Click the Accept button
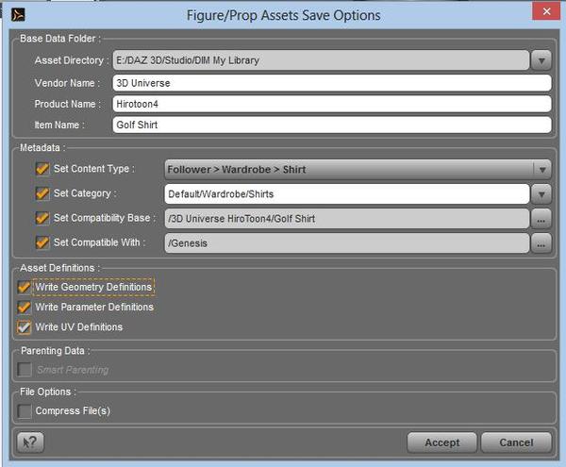This screenshot has width=566, height=467. point(441,442)
